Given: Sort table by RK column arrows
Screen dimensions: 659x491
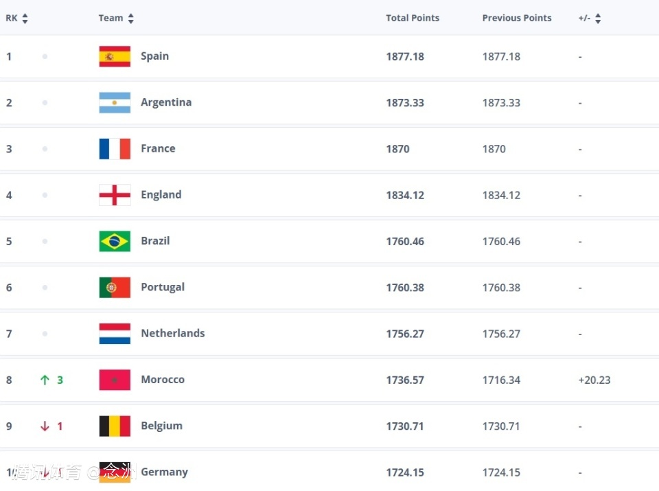Looking at the screenshot, I should pos(25,19).
